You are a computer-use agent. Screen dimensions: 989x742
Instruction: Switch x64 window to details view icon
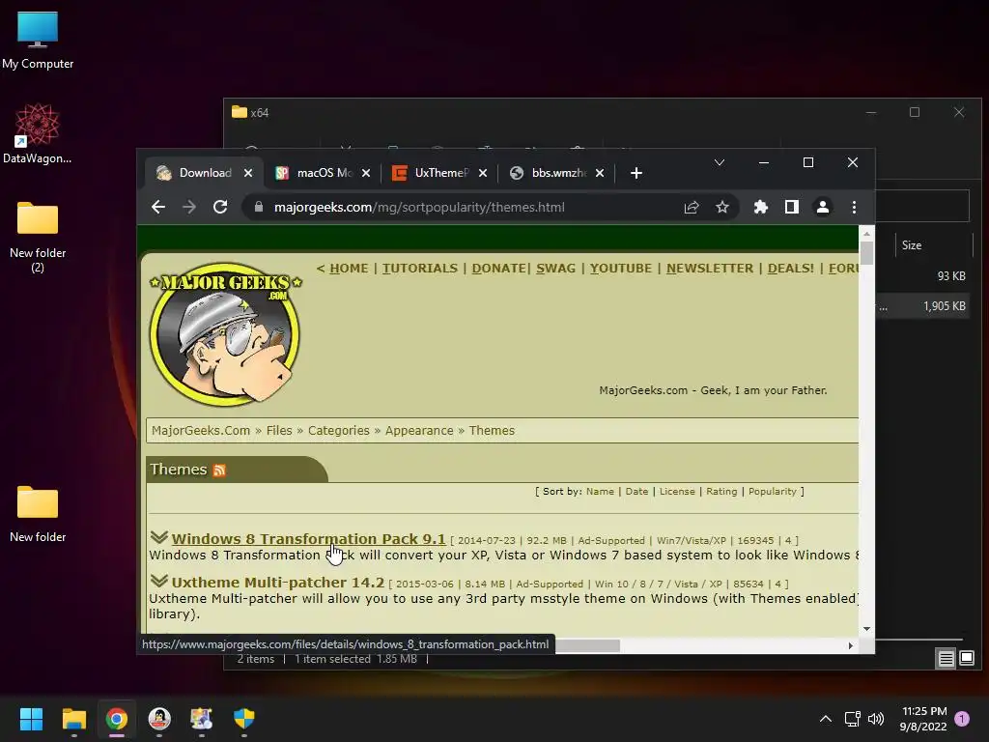(x=946, y=659)
